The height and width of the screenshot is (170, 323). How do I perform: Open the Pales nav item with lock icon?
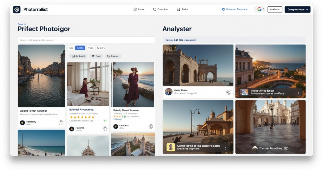183,9
